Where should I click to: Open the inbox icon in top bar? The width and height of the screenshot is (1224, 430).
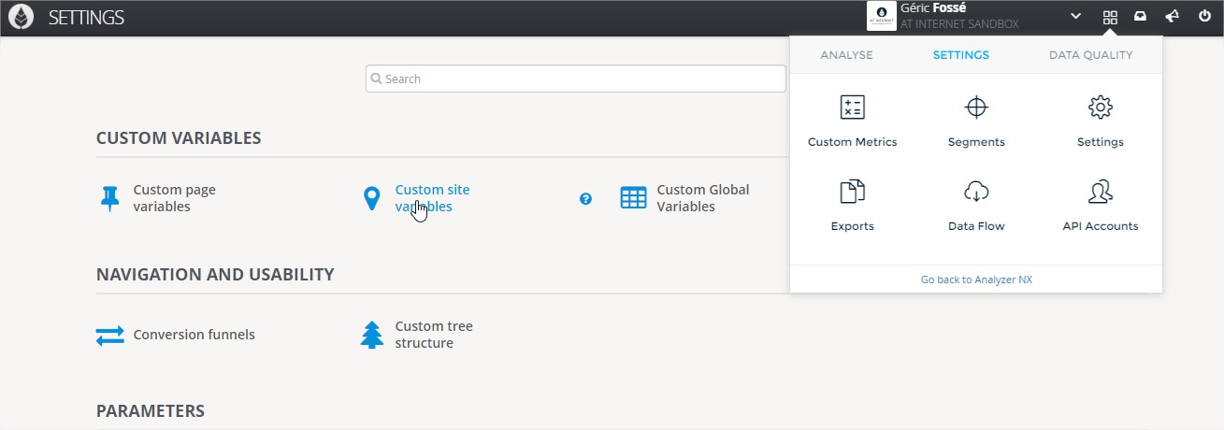(1140, 17)
